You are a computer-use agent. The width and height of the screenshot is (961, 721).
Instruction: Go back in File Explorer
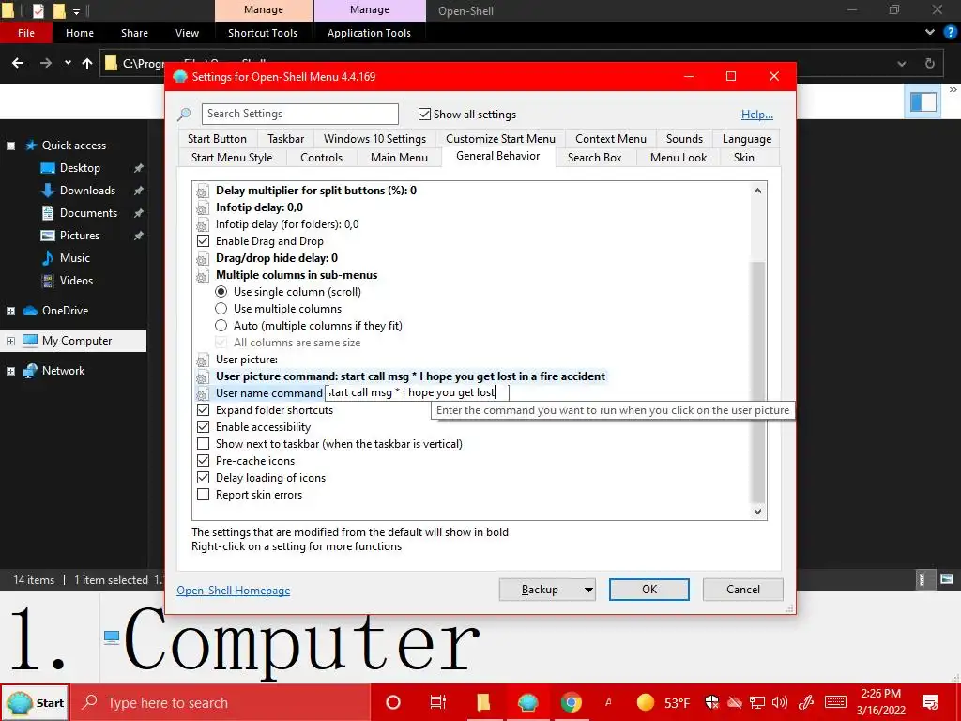coord(18,63)
